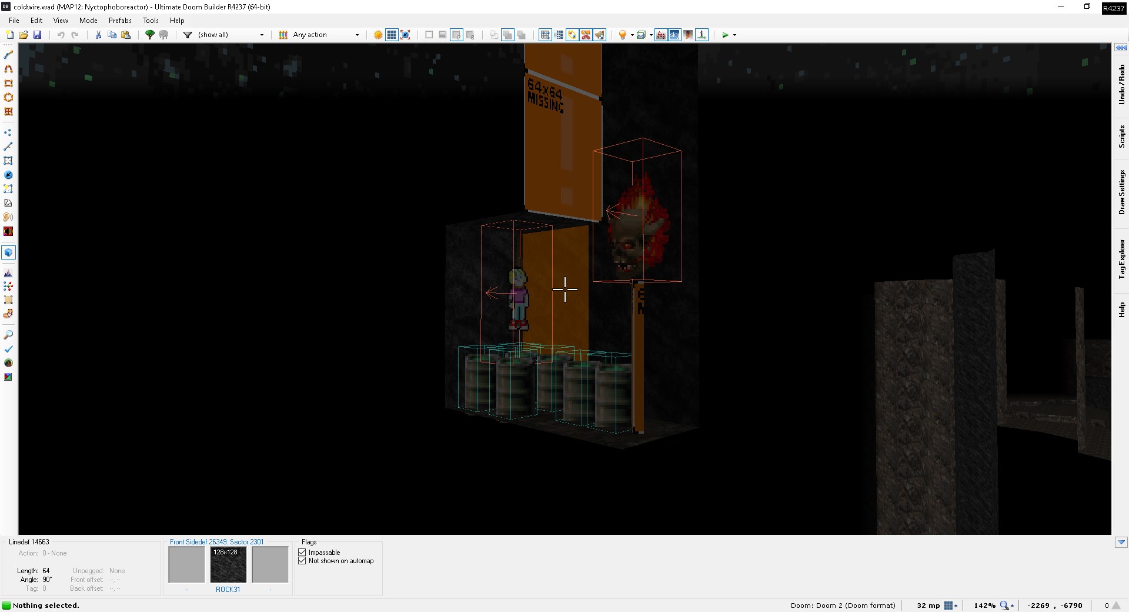Open the File menu
1129x612 pixels.
point(14,20)
